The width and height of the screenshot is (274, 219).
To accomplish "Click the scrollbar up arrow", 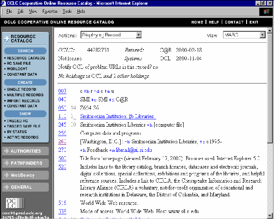I will [270, 31].
